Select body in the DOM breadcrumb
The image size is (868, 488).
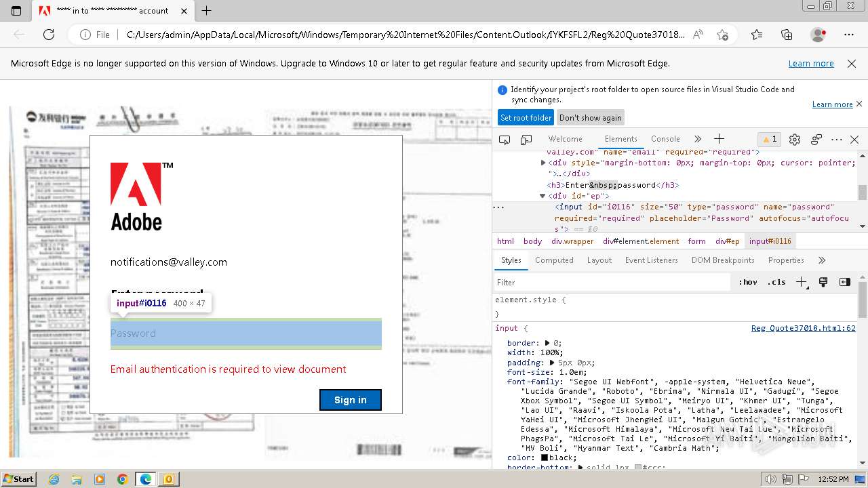click(533, 241)
